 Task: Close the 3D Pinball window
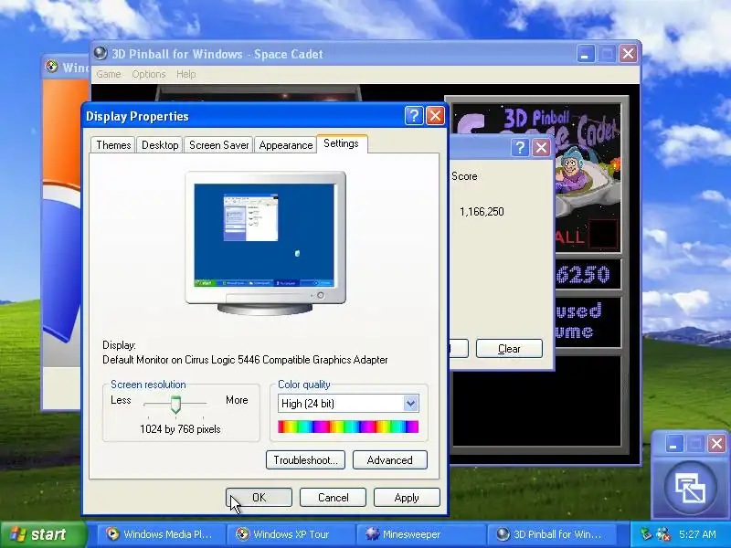[628, 54]
